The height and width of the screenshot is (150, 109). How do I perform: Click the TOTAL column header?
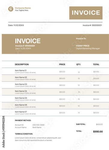click(96, 64)
